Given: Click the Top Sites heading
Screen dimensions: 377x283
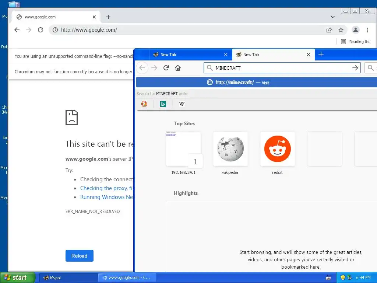Looking at the screenshot, I should (184, 124).
